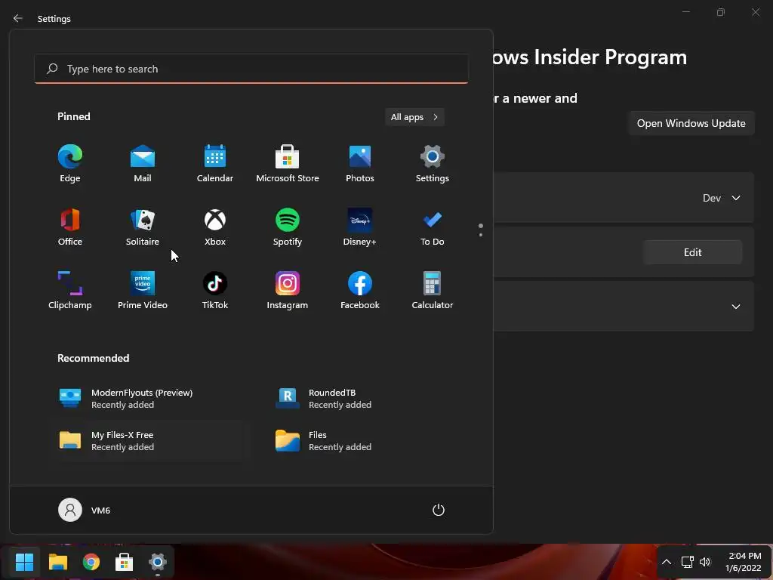Open the clock showing 2:04 PM

(x=743, y=562)
